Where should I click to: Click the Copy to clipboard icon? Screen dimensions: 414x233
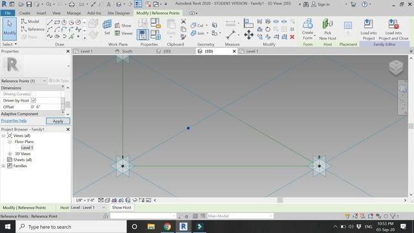point(183,29)
